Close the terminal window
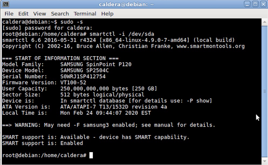Screen dimensions: 268x165 coord(263,4)
